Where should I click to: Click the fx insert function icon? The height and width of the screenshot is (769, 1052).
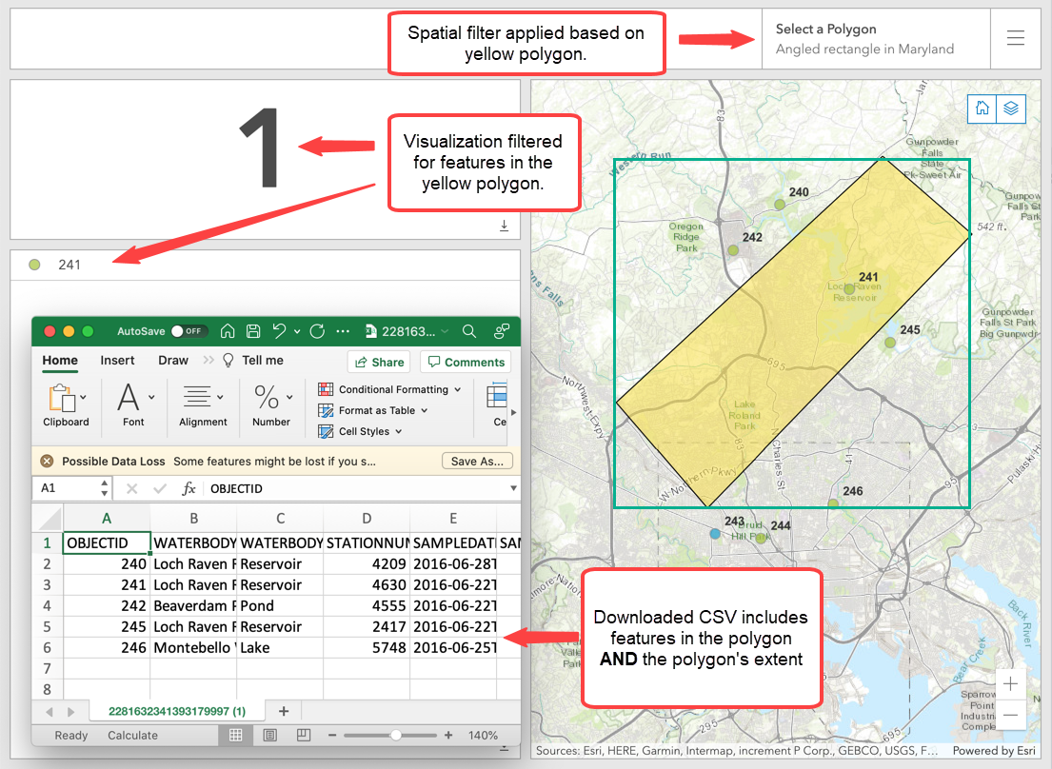click(x=189, y=489)
